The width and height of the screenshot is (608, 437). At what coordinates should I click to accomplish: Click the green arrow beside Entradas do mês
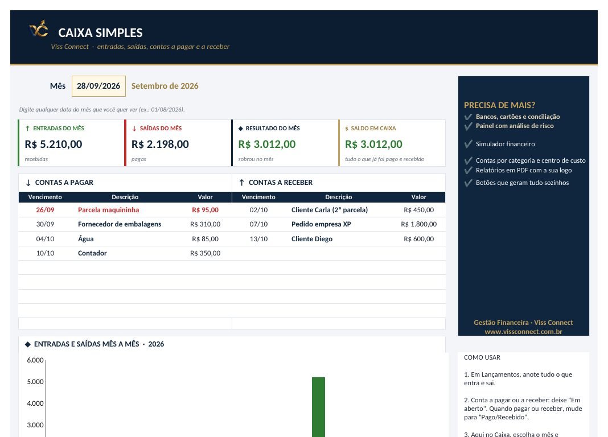(x=27, y=128)
